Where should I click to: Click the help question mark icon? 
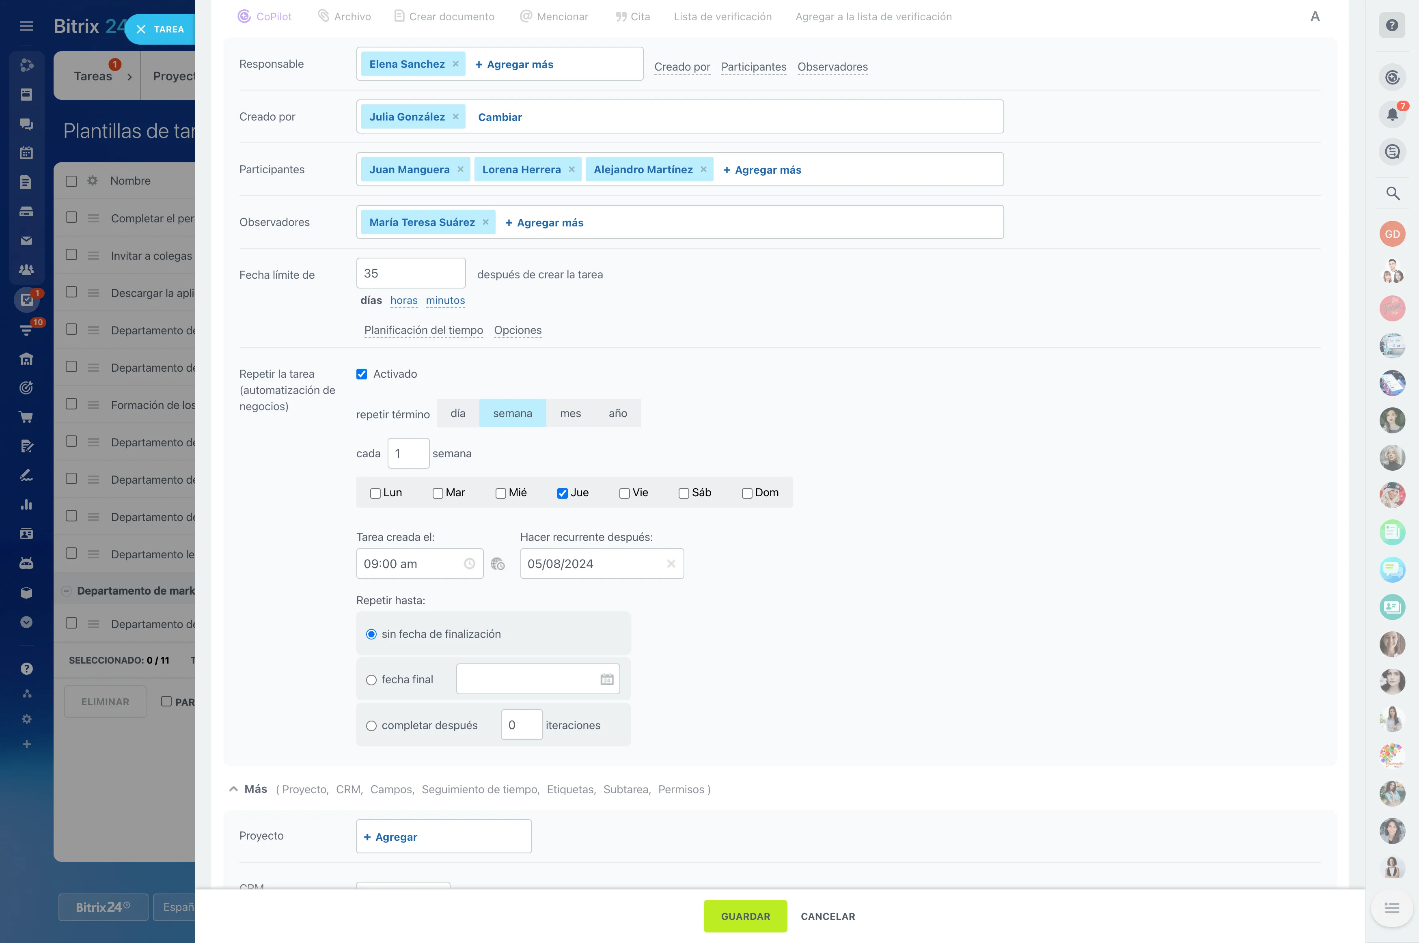tap(1391, 25)
